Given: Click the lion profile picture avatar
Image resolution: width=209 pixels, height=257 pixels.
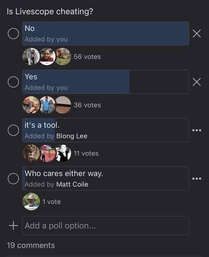Looking at the screenshot, I should pyautogui.click(x=31, y=153).
